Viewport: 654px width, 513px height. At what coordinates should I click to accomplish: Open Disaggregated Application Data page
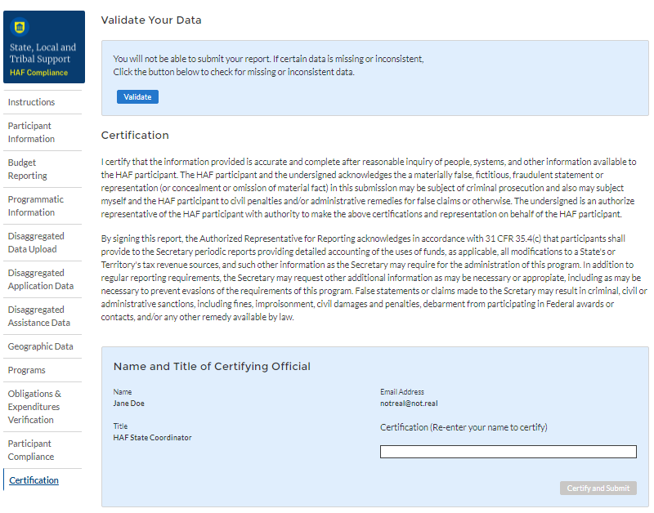coord(40,279)
